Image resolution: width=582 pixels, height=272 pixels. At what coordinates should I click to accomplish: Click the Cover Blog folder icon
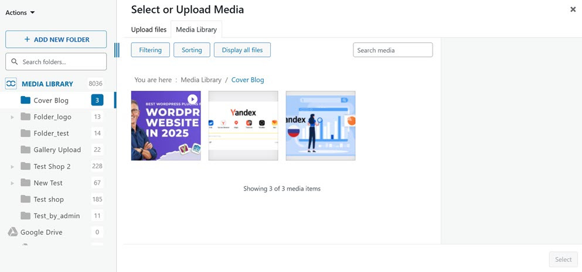pyautogui.click(x=25, y=100)
